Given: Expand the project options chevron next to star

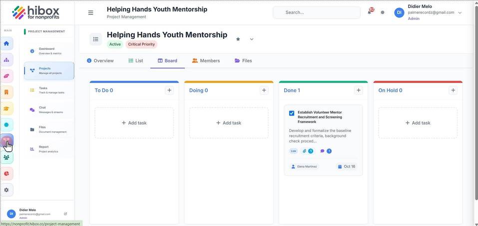Looking at the screenshot, I should tap(252, 39).
